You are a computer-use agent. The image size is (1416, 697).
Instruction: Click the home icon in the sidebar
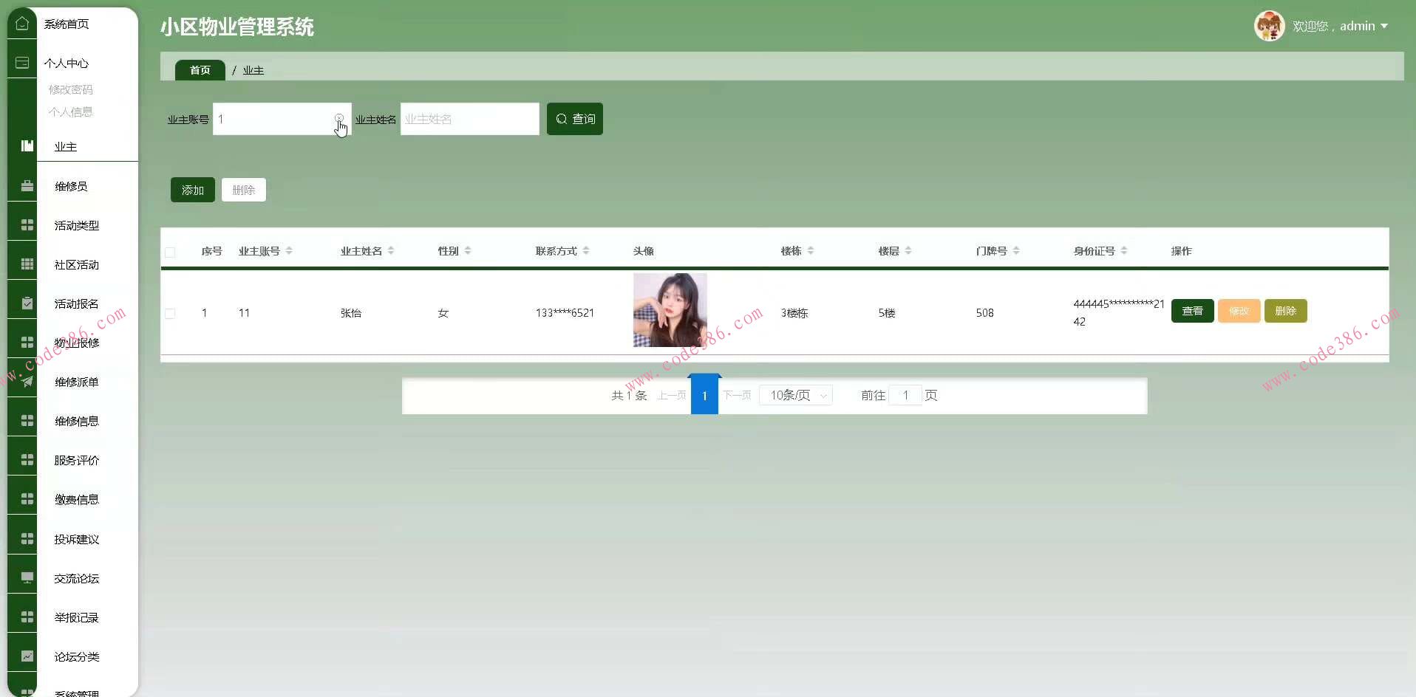(22, 24)
